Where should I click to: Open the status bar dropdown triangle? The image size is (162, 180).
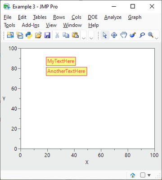(x=149, y=175)
